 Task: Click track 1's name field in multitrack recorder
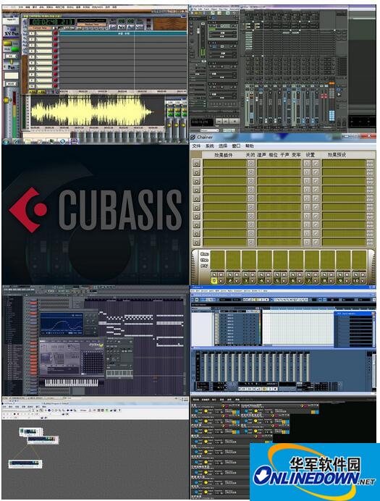[44, 33]
